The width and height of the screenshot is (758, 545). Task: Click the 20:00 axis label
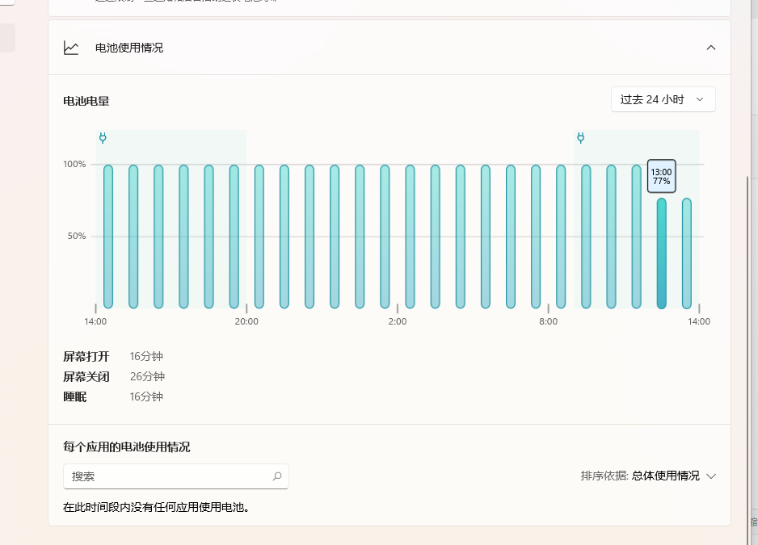246,321
